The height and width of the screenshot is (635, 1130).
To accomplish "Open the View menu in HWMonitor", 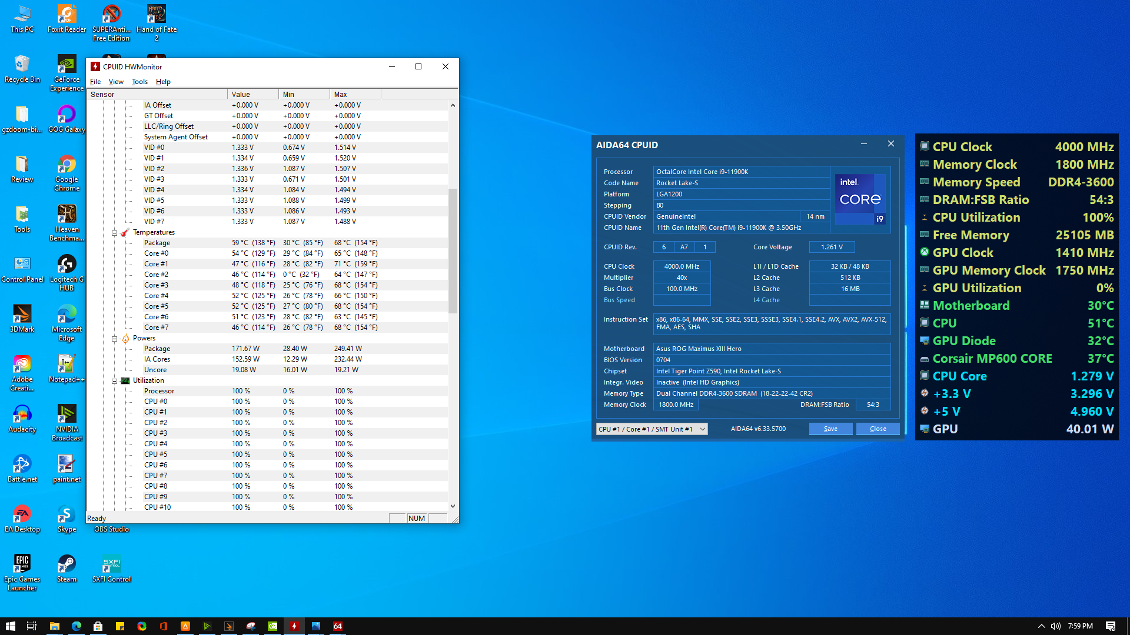I will 116,82.
